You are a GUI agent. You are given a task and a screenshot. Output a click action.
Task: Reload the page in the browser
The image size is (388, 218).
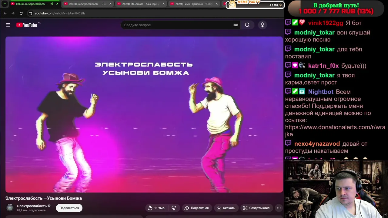pos(21,13)
